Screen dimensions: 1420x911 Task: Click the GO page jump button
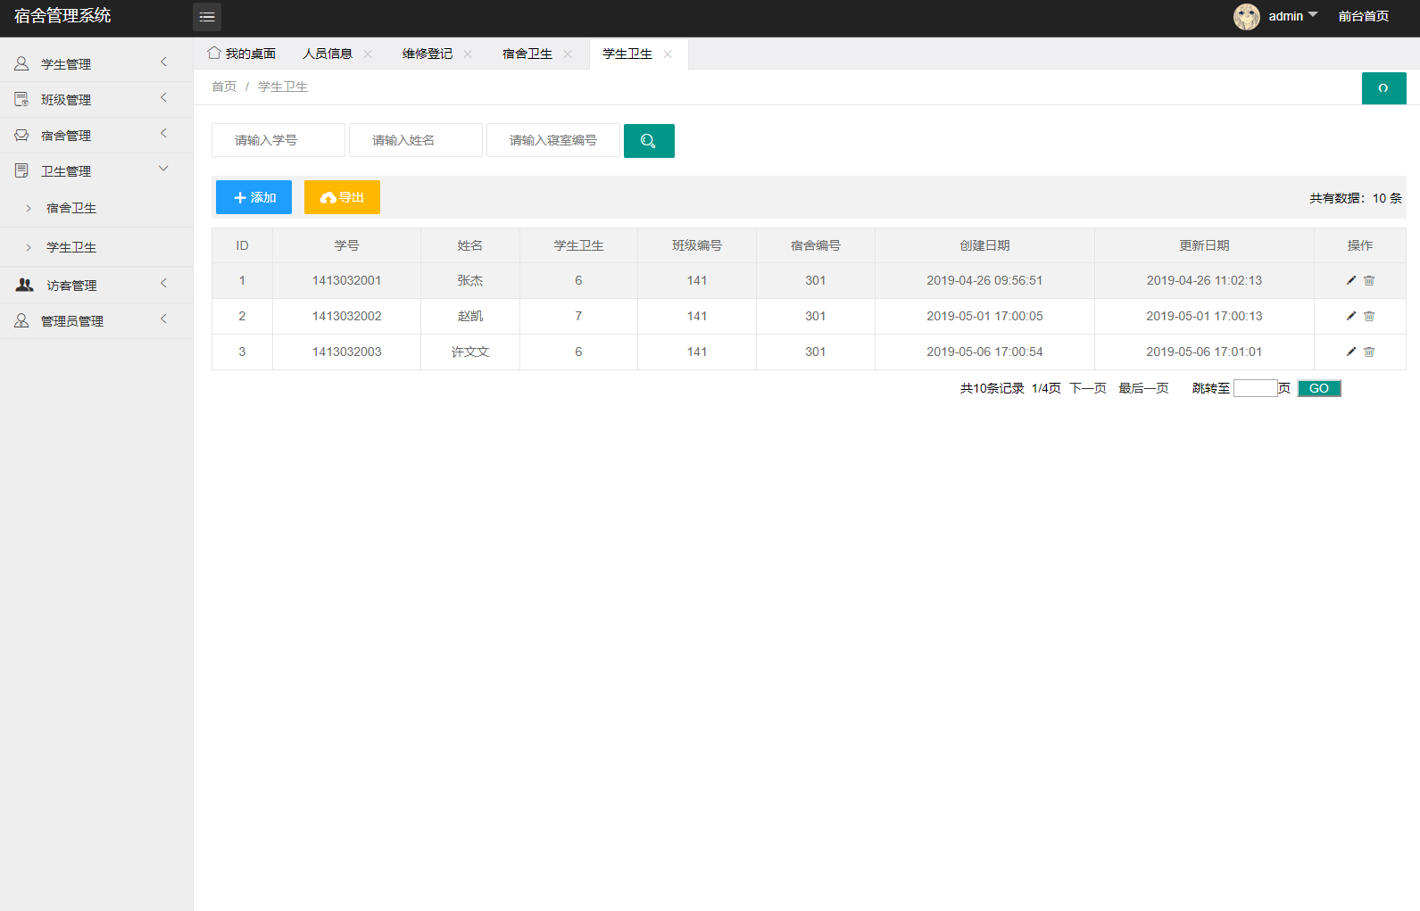point(1319,388)
